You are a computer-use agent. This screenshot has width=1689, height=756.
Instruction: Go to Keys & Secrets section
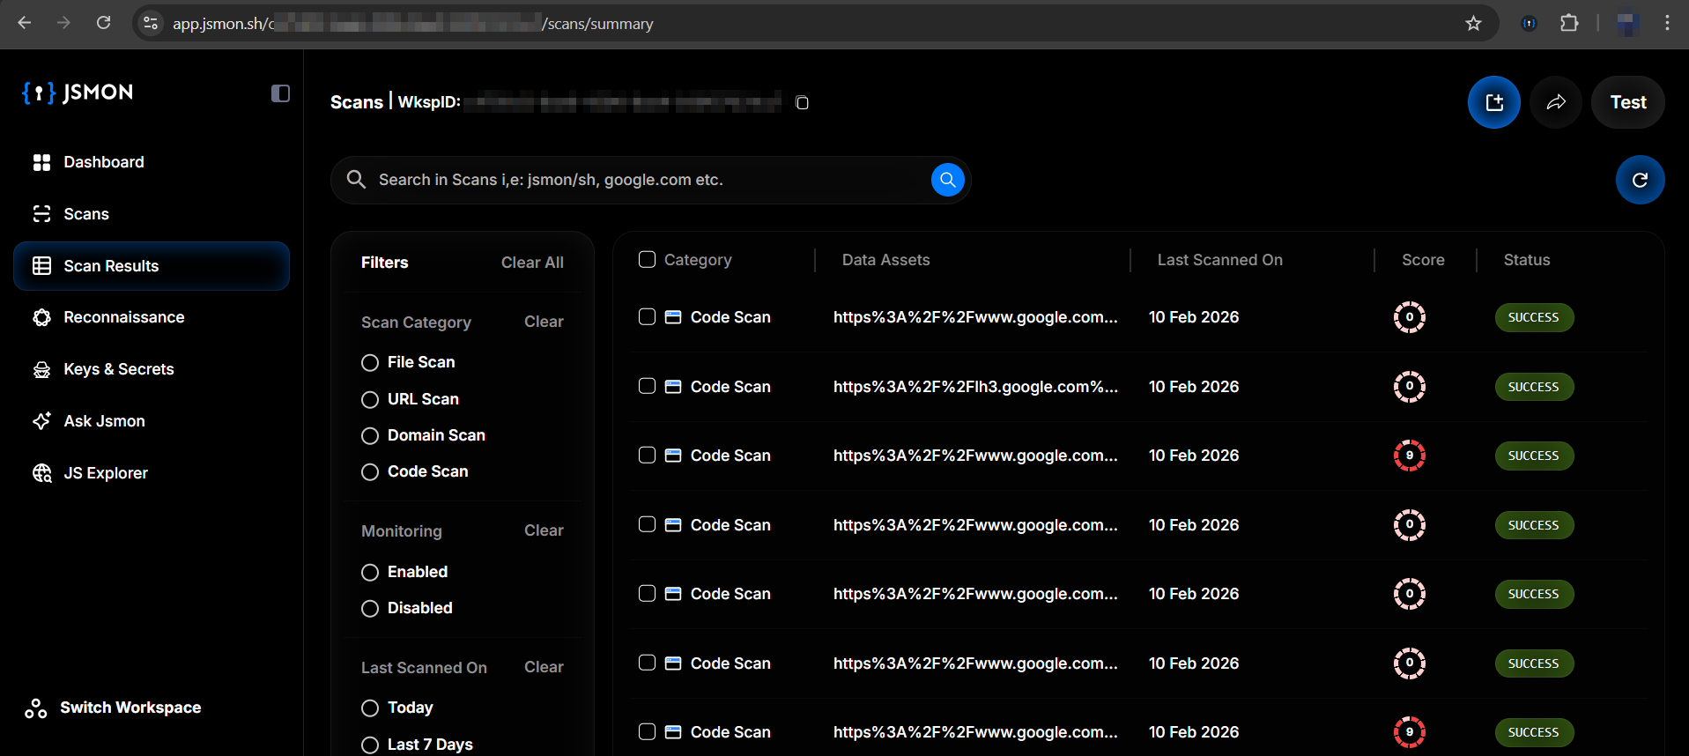tap(118, 369)
